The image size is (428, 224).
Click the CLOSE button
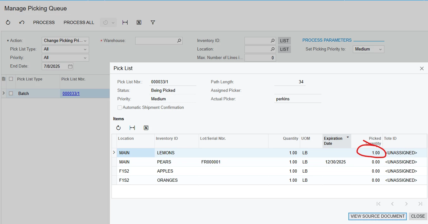[x=418, y=216]
